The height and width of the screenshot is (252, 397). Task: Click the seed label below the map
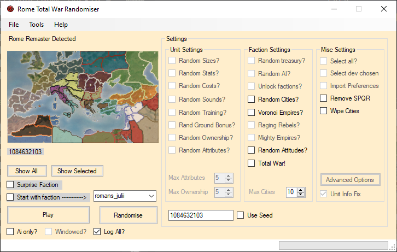(x=25, y=152)
